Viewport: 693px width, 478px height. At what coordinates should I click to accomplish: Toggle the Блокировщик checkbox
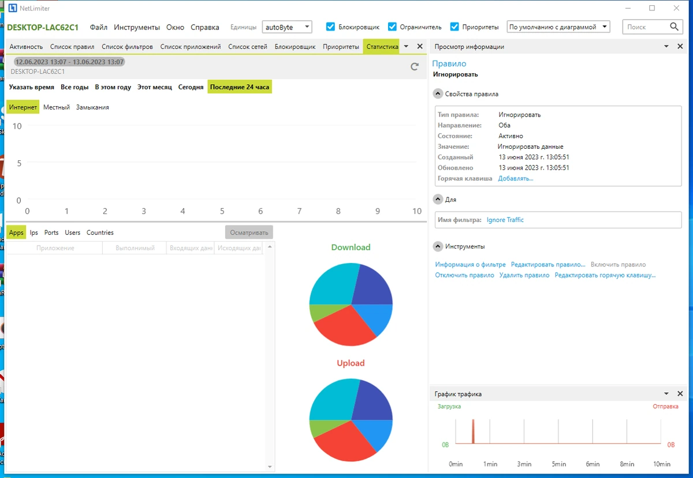point(330,27)
